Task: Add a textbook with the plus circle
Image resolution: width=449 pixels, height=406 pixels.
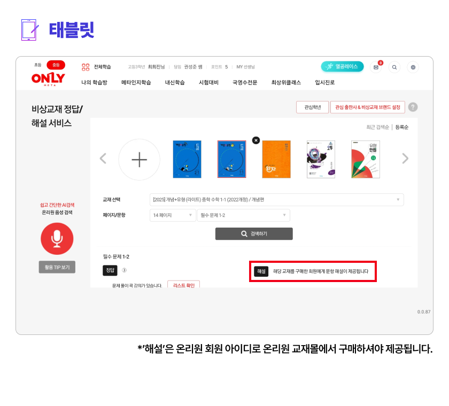Action: [139, 159]
